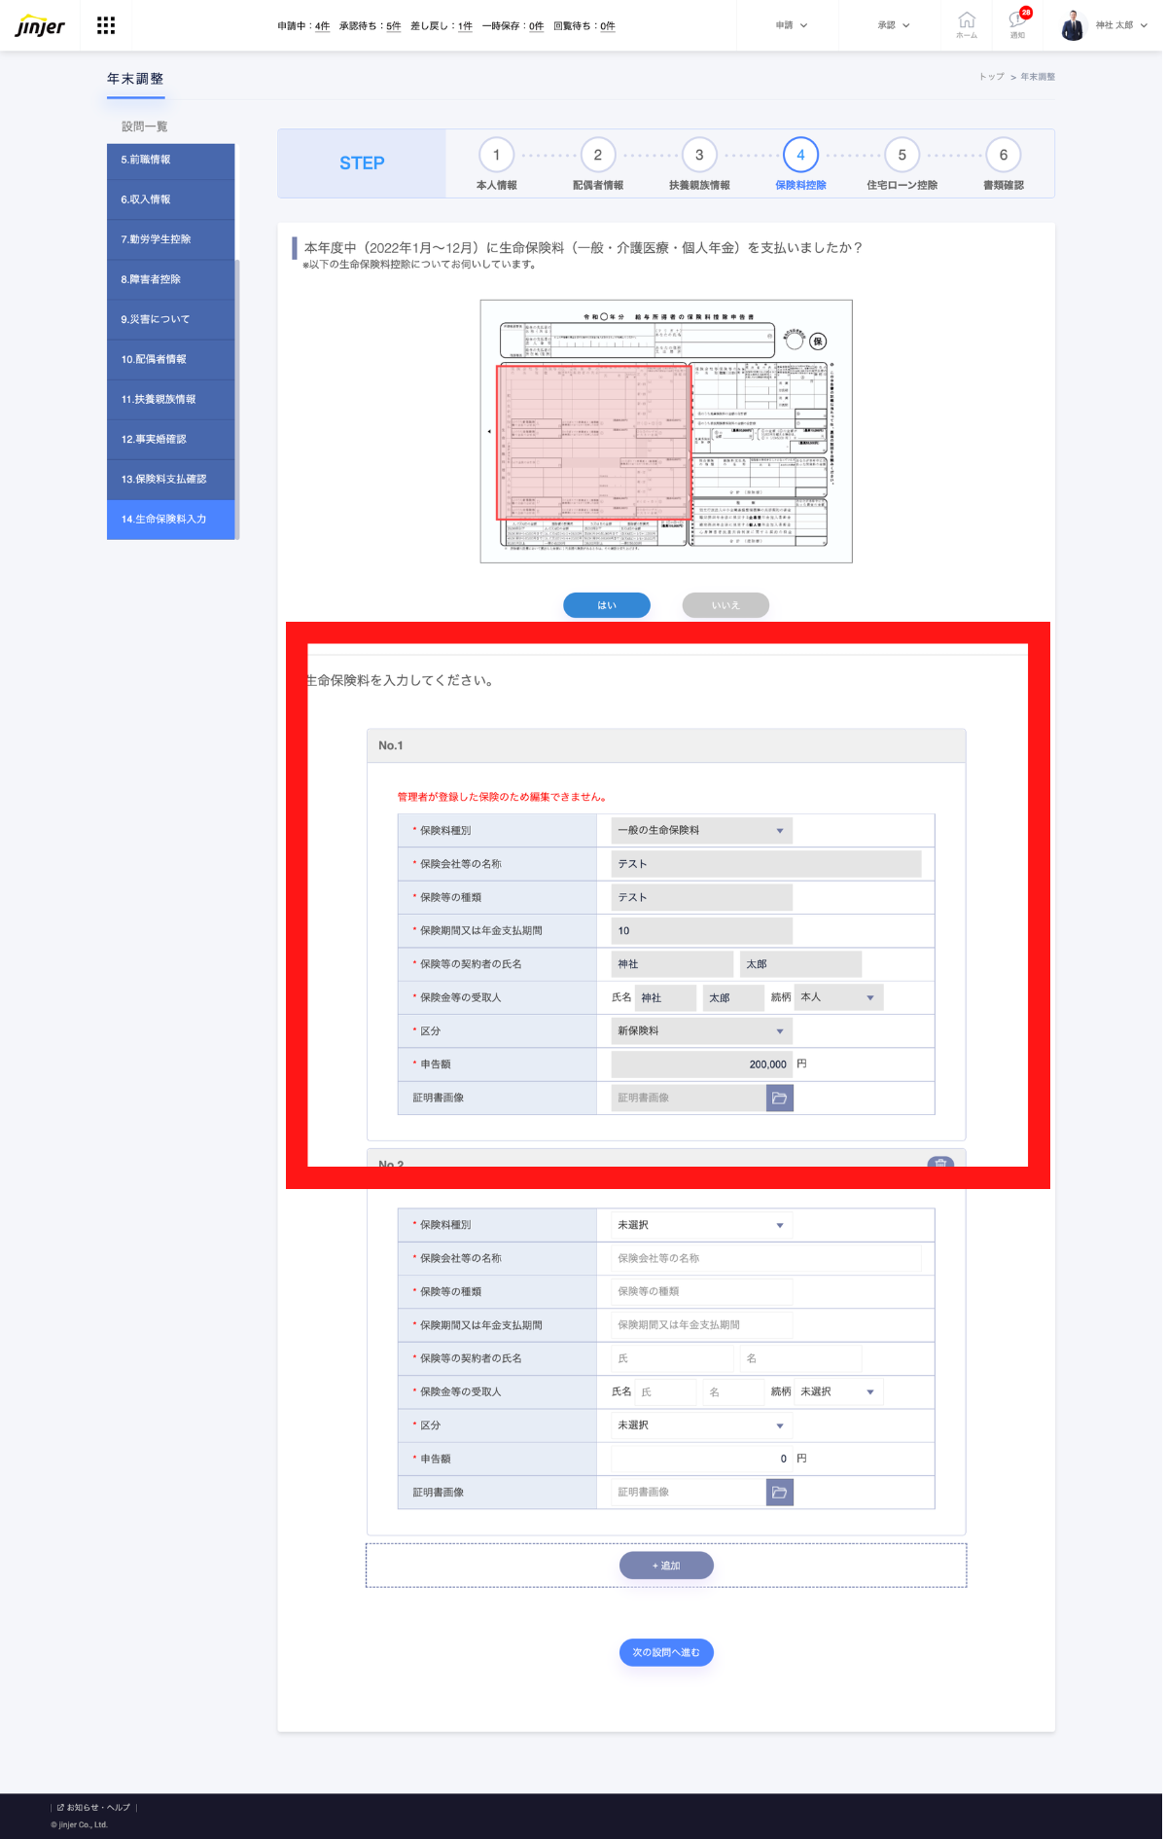Click No.2 保険等の種類 input field
The image size is (1167, 1839).
tap(701, 1291)
